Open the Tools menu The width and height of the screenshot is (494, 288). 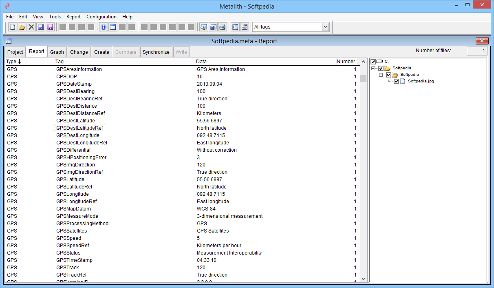click(55, 17)
